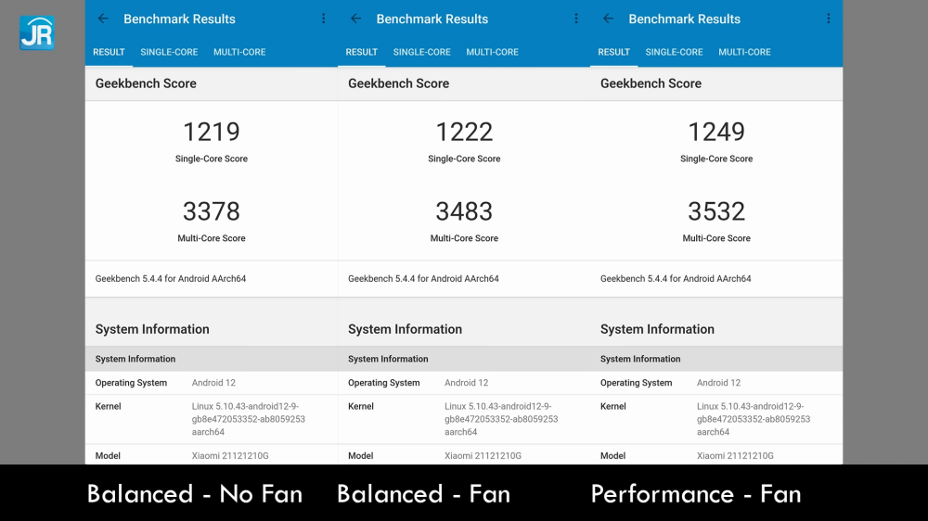The image size is (928, 521).
Task: Switch to MULTI-CORE tab in left panel
Action: tap(239, 52)
